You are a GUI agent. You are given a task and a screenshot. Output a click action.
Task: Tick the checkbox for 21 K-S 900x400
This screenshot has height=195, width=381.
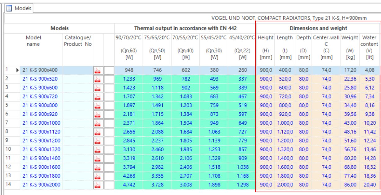(109, 70)
